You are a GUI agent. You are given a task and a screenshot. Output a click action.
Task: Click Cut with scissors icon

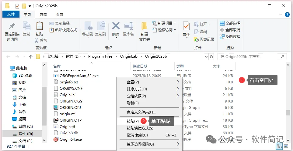[41, 40]
